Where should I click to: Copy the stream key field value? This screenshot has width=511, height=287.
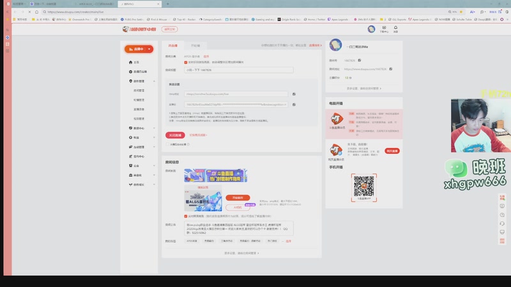(x=294, y=105)
